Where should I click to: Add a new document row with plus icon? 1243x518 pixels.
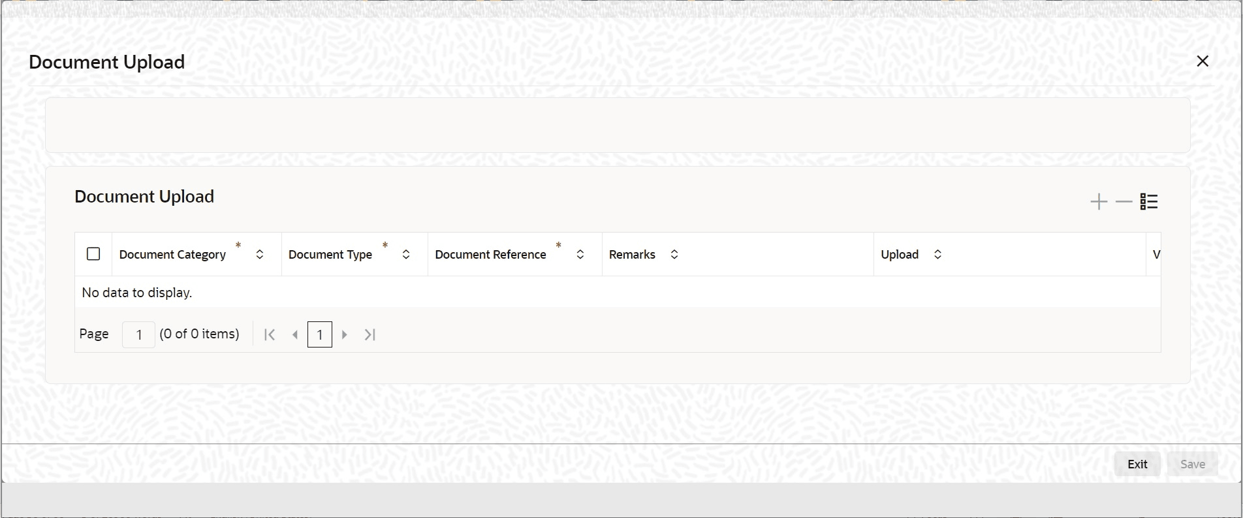pyautogui.click(x=1099, y=202)
